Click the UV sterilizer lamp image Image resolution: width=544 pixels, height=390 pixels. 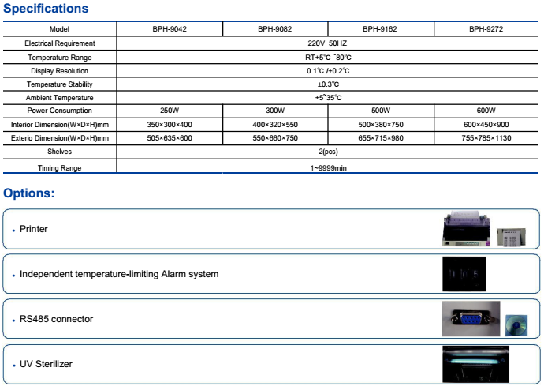(x=475, y=364)
